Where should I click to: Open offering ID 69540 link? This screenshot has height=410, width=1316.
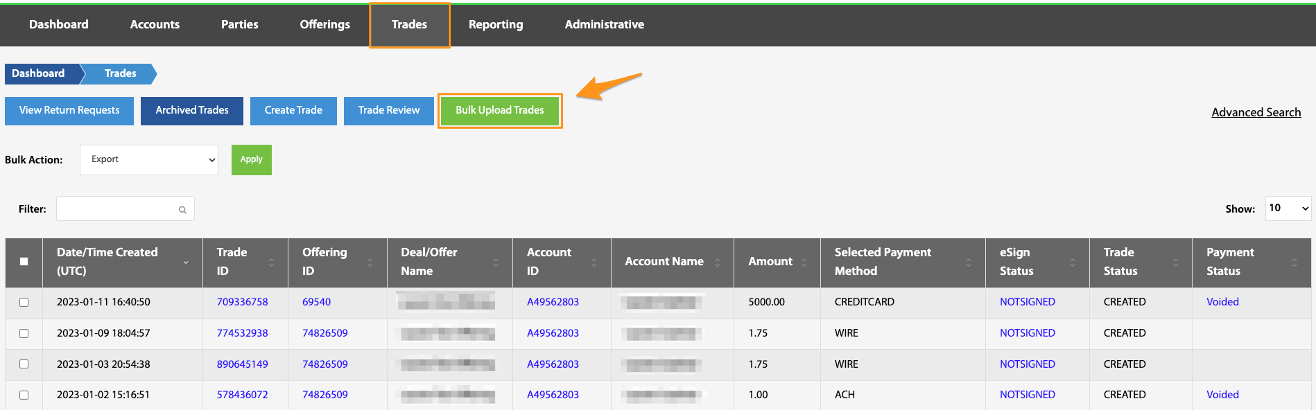click(x=316, y=302)
